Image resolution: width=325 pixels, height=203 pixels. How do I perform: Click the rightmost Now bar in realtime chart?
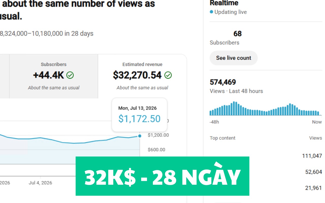[320, 115]
